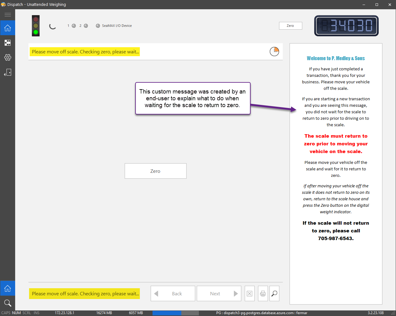Click the printer icon beside the Next button
Screen dimensions: 396x316
click(263, 293)
